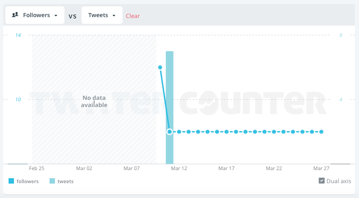Click the Tweets dropdown caret arrow
Image resolution: width=359 pixels, height=198 pixels.
click(x=114, y=15)
